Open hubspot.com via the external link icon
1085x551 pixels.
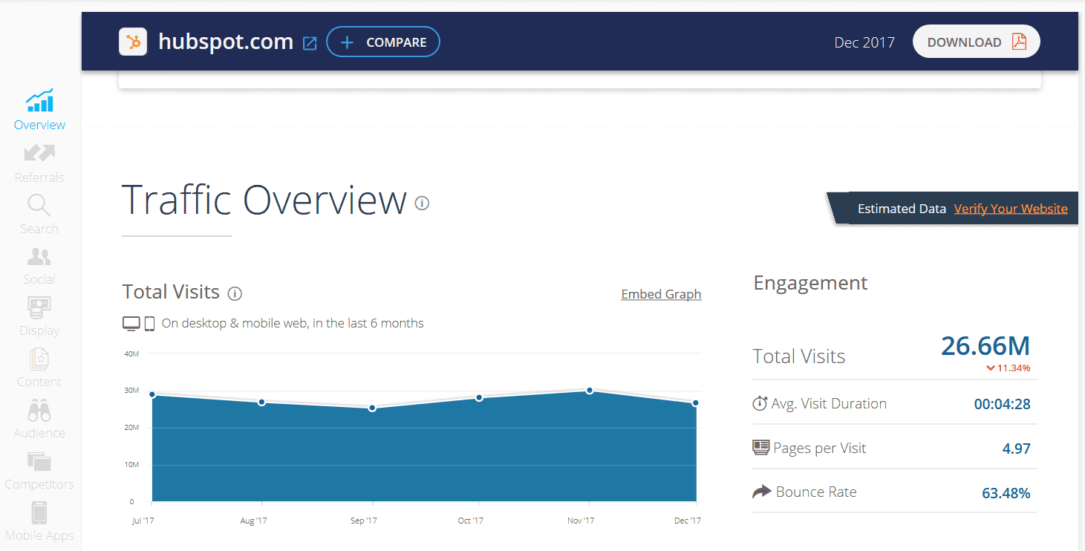(310, 43)
